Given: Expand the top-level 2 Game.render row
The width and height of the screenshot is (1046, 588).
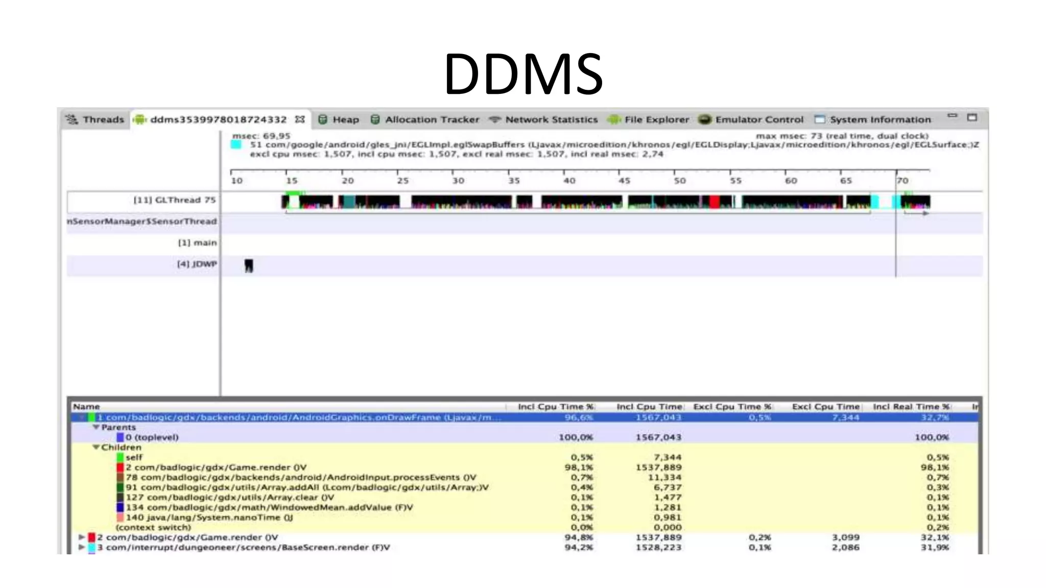Looking at the screenshot, I should 81,537.
